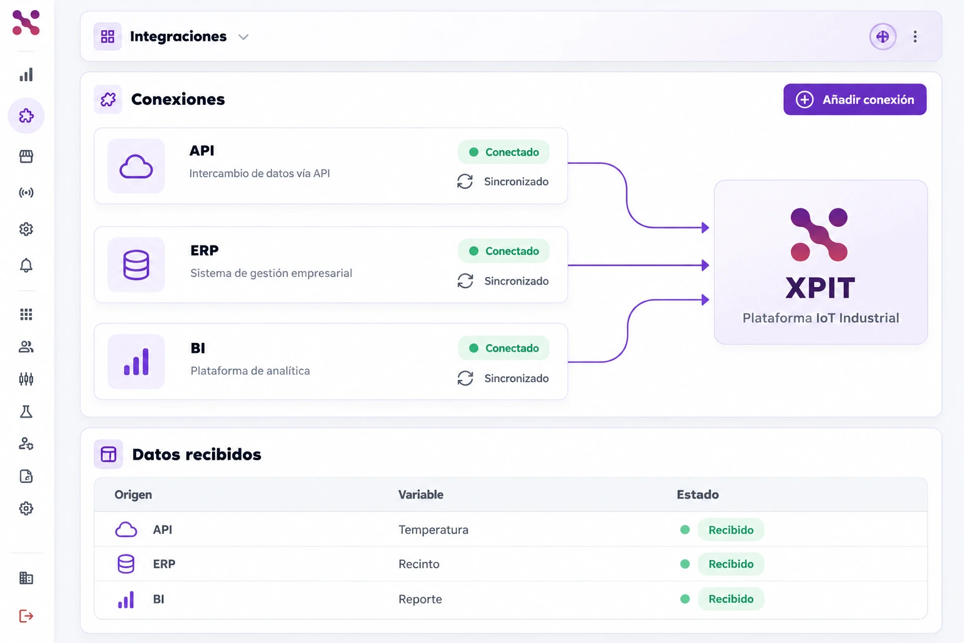Click the BI chart icon in connection card

136,362
